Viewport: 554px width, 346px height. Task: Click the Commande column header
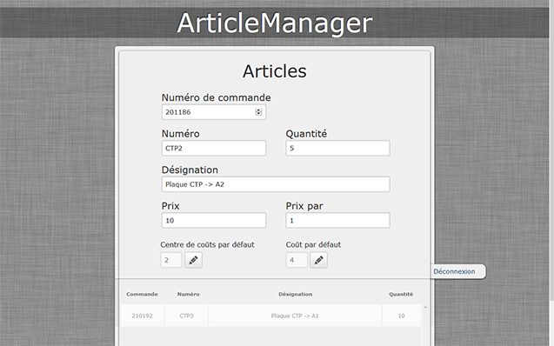click(x=142, y=294)
